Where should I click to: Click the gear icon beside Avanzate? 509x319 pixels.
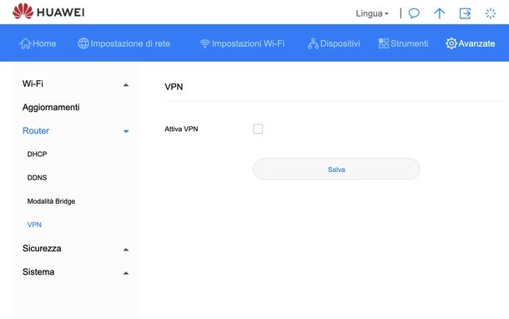coord(451,43)
